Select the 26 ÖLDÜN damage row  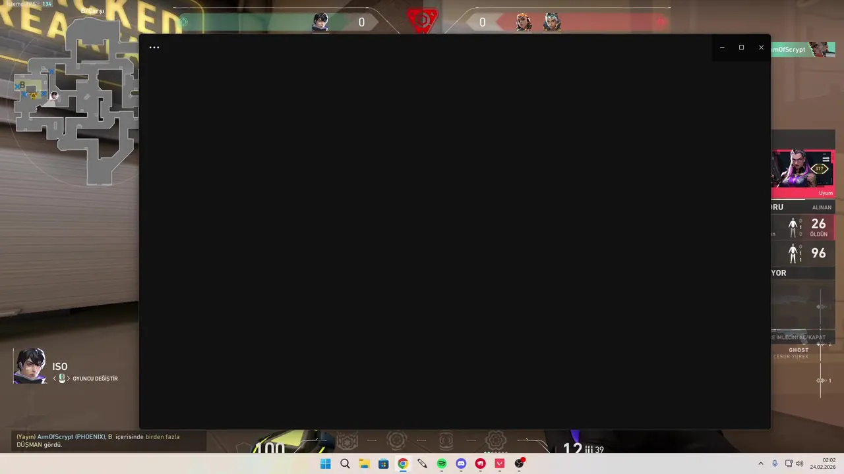click(803, 227)
